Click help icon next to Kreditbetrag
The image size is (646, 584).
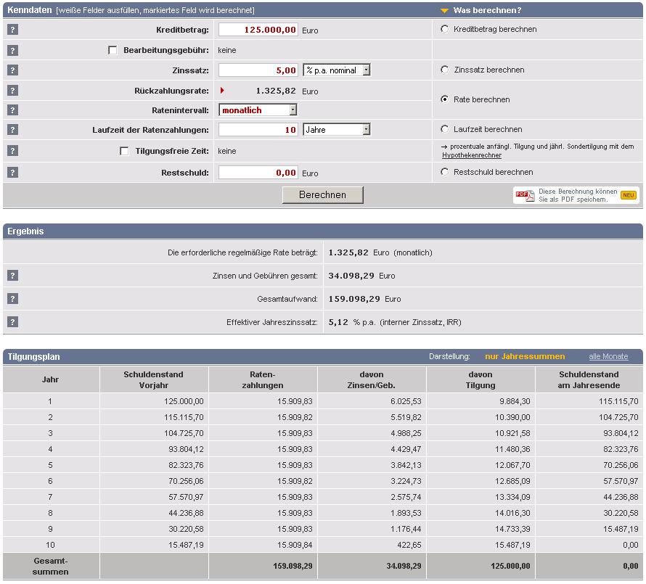[x=12, y=30]
